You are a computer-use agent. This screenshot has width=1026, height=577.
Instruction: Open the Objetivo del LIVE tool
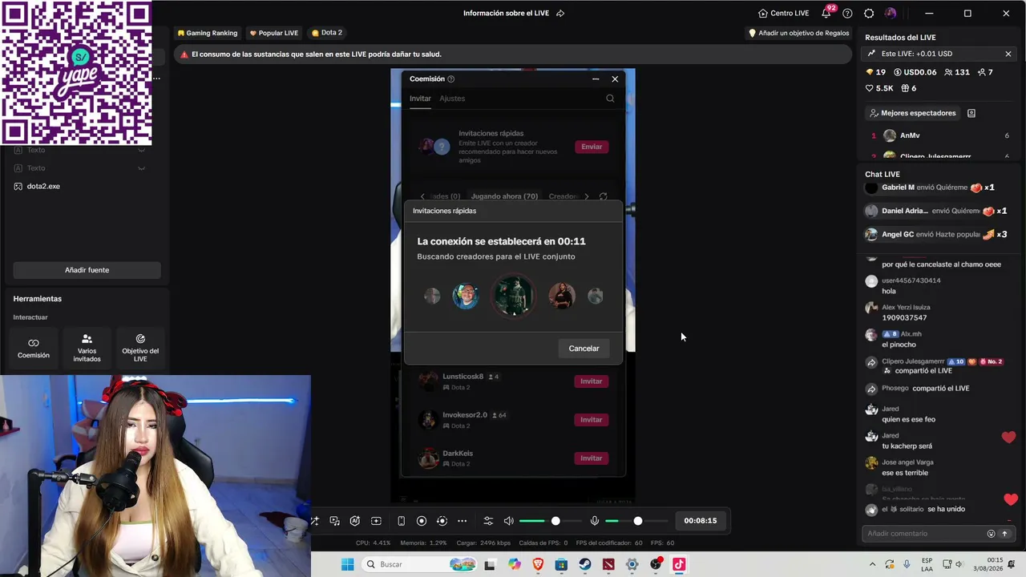[140, 349]
